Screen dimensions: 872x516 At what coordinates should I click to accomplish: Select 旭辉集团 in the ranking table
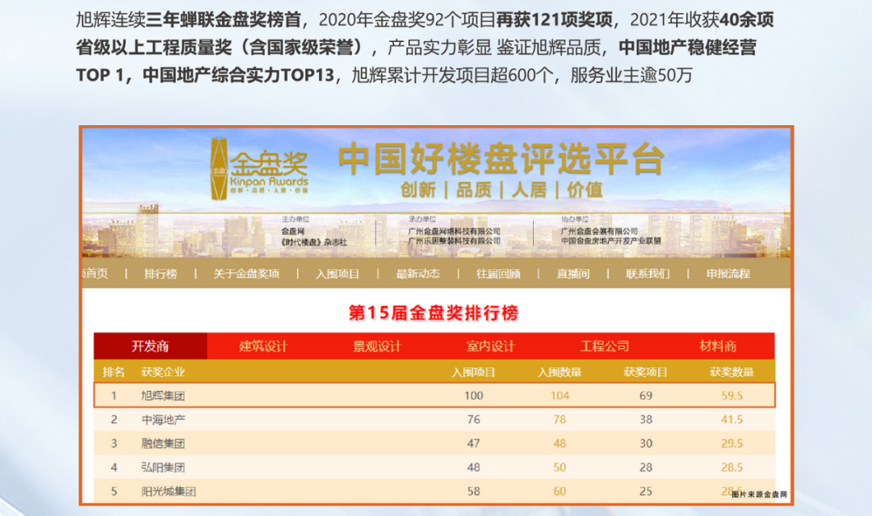click(x=163, y=396)
